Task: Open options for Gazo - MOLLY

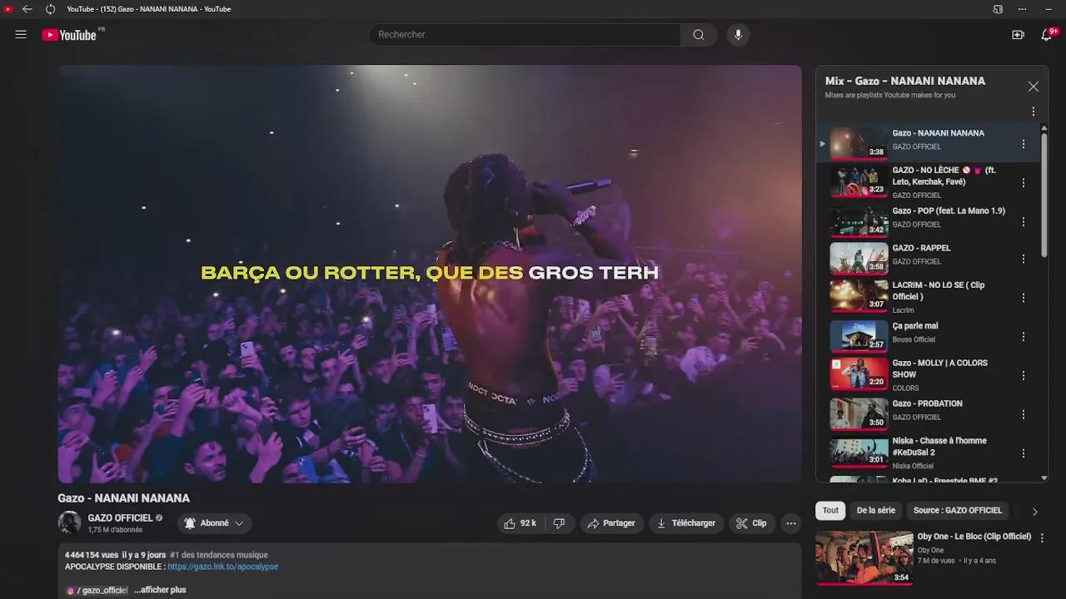Action: [x=1024, y=375]
